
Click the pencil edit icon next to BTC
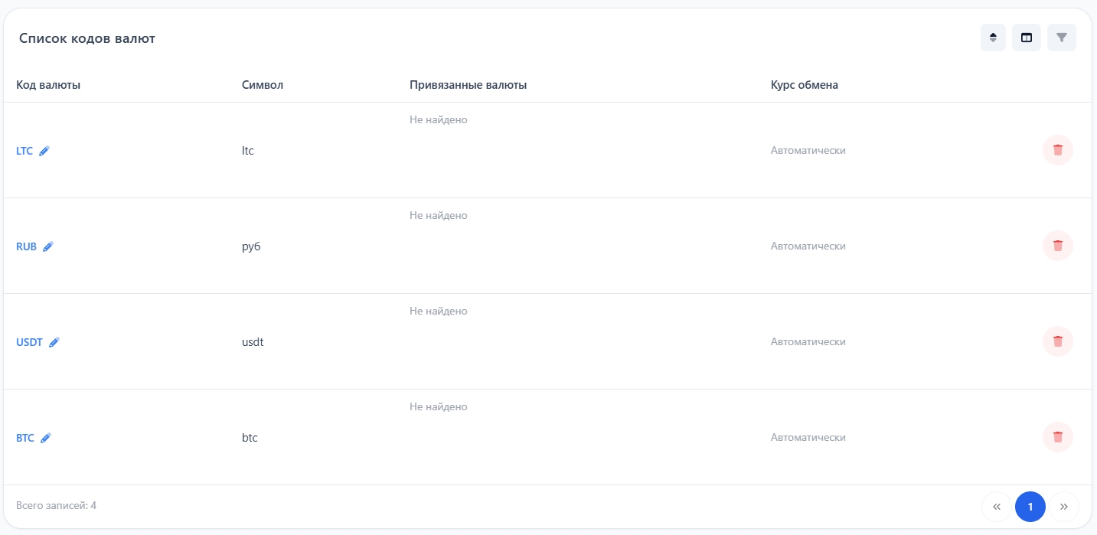46,438
